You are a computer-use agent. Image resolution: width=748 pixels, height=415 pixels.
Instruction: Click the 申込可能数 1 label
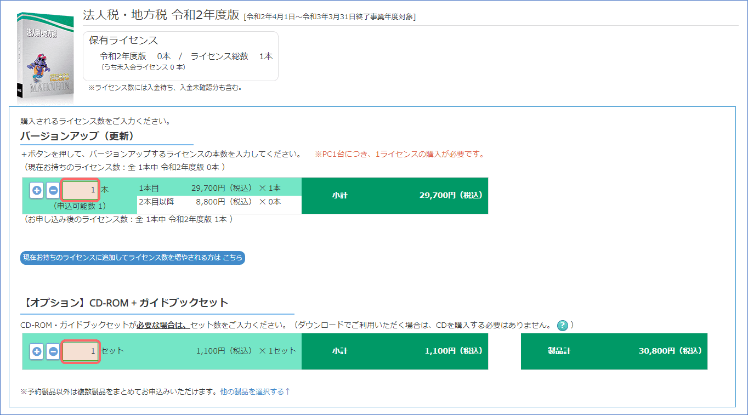click(x=80, y=206)
